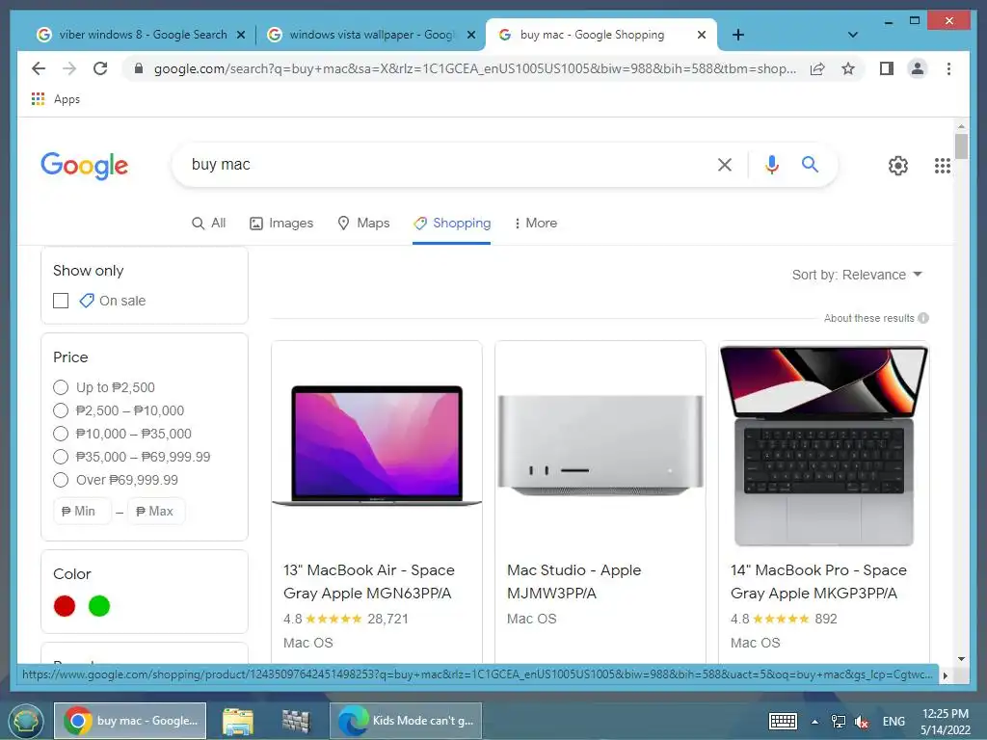Select price ₱2,500 – ₱10,000
The image size is (987, 740).
coord(61,410)
